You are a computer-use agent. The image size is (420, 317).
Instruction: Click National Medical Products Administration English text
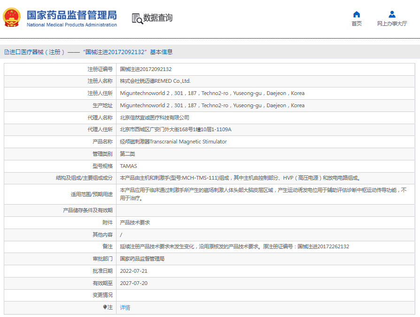(71, 25)
